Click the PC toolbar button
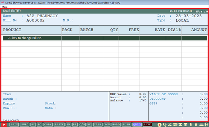This screenshot has height=127, width=209. [x=40, y=125]
